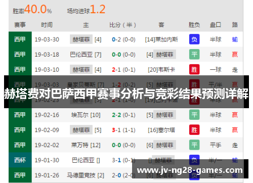Click away team [16]塞尔塔
The image size is (253, 183).
pos(161,130)
